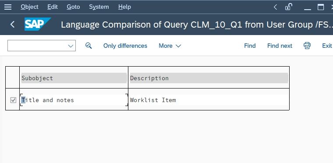Image resolution: width=333 pixels, height=163 pixels.
Task: Click inside the command input field
Action: [38, 46]
